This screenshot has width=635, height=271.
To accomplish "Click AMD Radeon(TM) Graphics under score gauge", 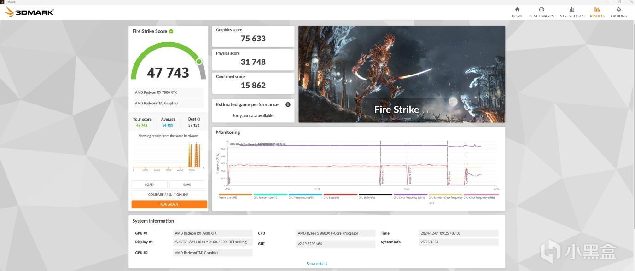I will tap(168, 103).
